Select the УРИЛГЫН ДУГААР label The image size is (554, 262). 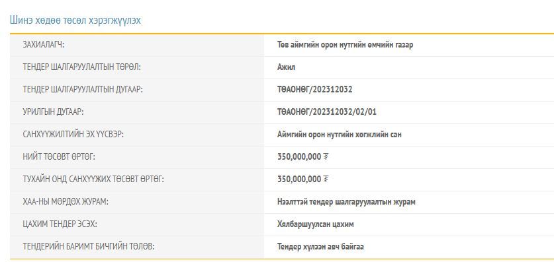tap(54, 112)
